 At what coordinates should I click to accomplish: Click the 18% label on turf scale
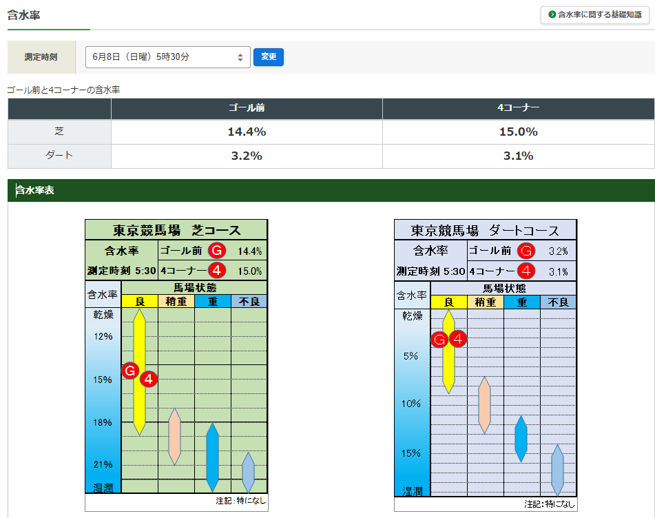[103, 422]
